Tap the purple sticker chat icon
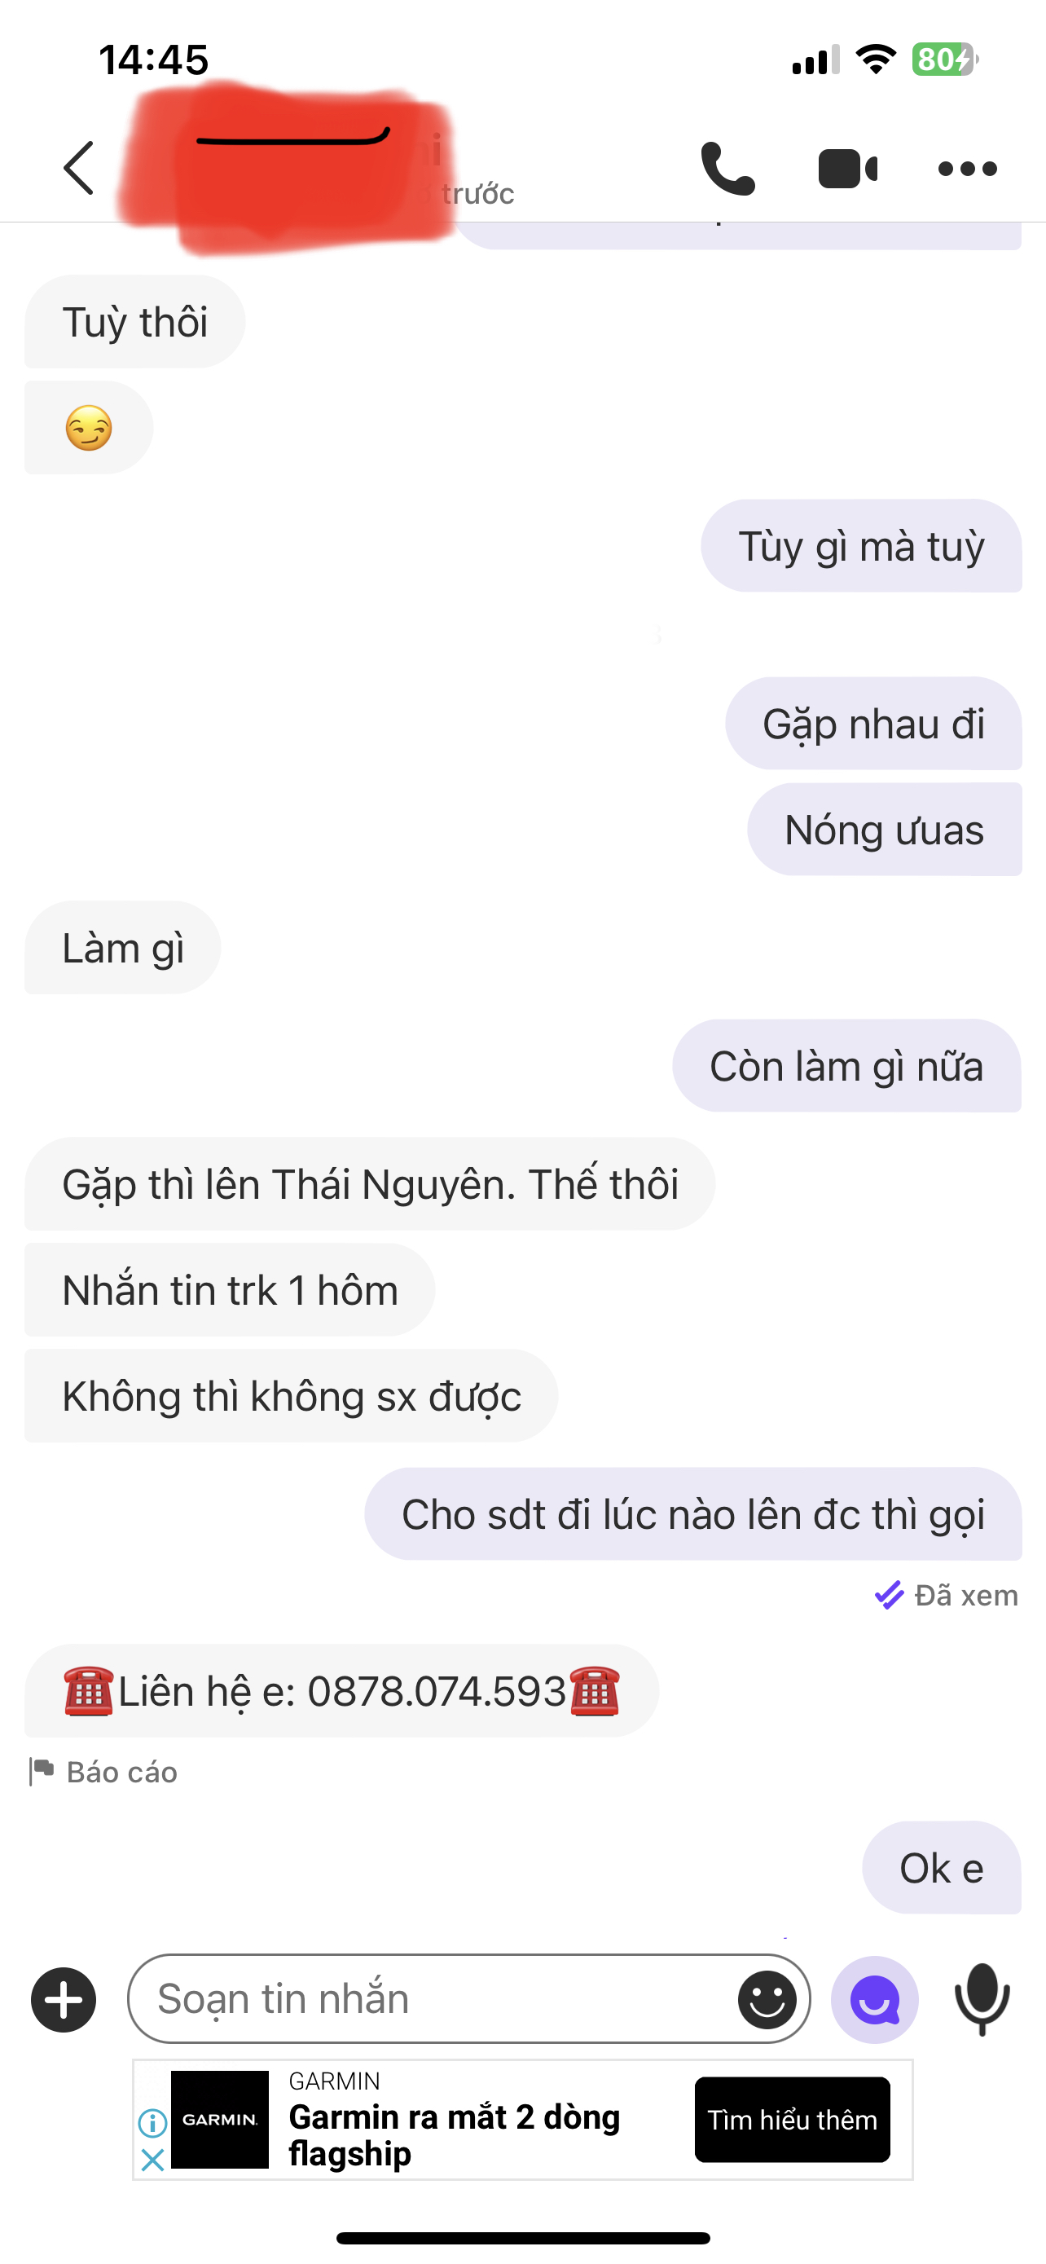The height and width of the screenshot is (2264, 1046). (875, 1999)
